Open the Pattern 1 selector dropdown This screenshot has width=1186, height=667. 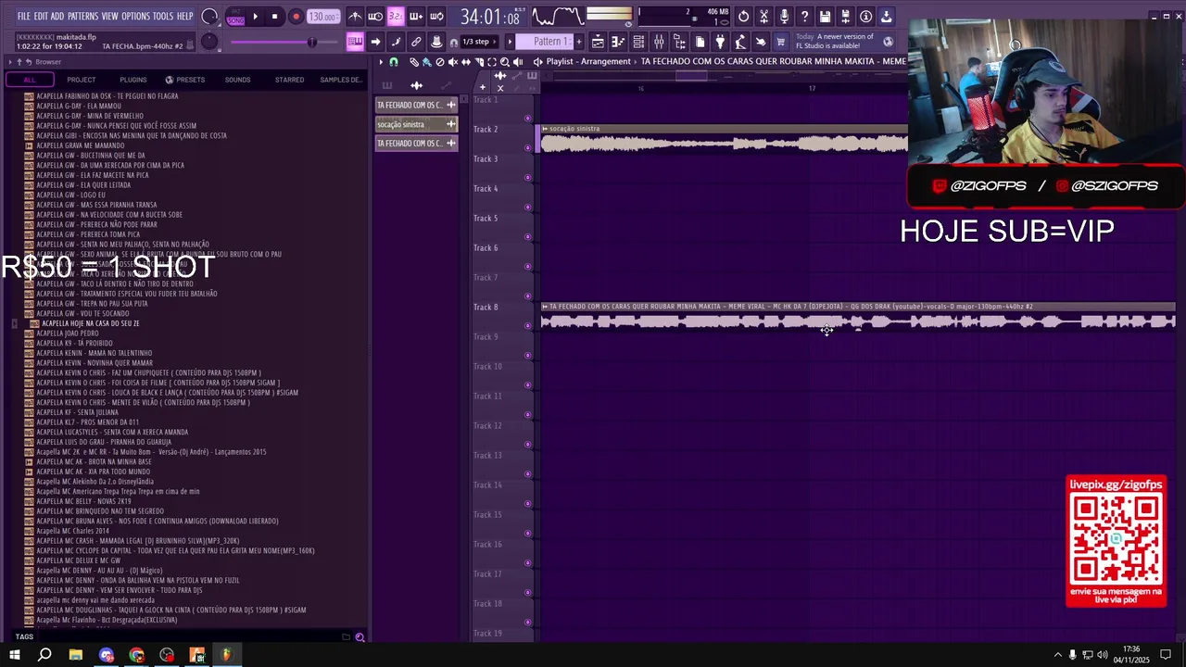(544, 42)
